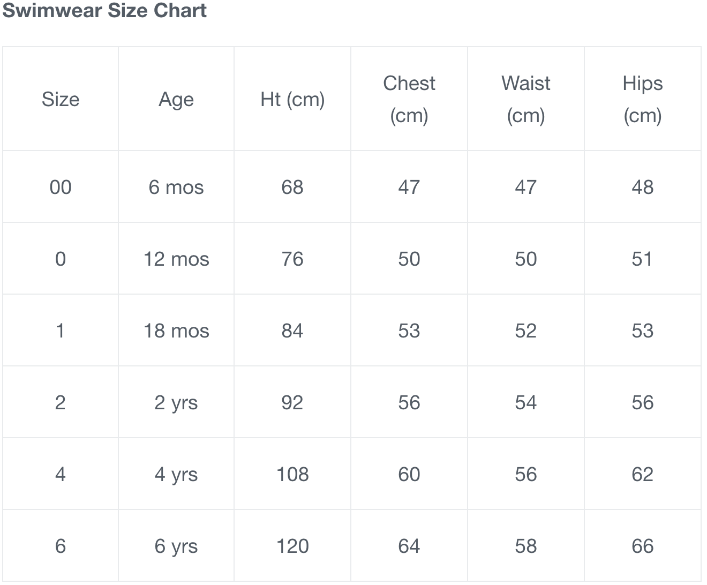Click the 6 mos age cell
Viewport: 707px width, 585px height.
[176, 187]
